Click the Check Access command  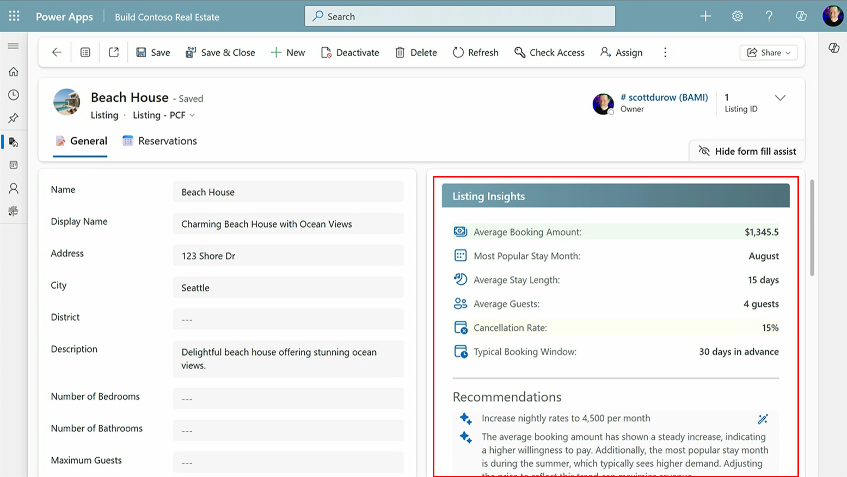pyautogui.click(x=549, y=52)
